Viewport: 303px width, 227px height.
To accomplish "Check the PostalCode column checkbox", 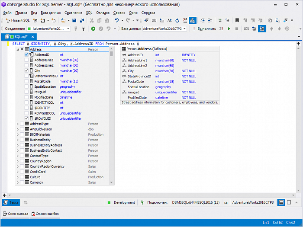I will tap(26, 81).
